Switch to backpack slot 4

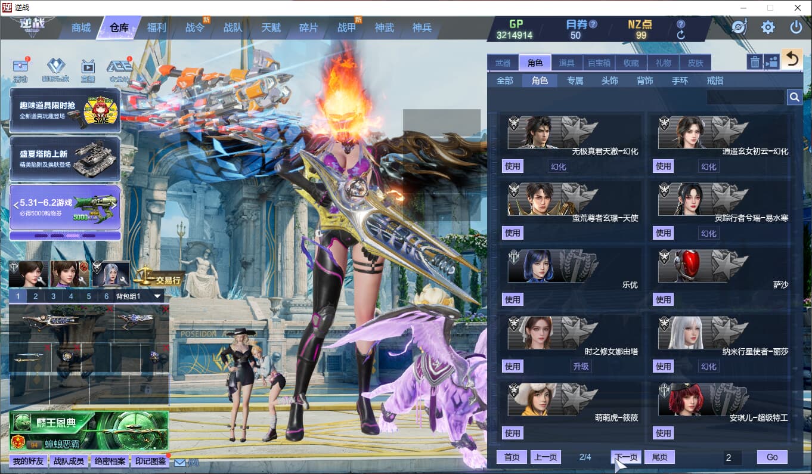pos(71,296)
